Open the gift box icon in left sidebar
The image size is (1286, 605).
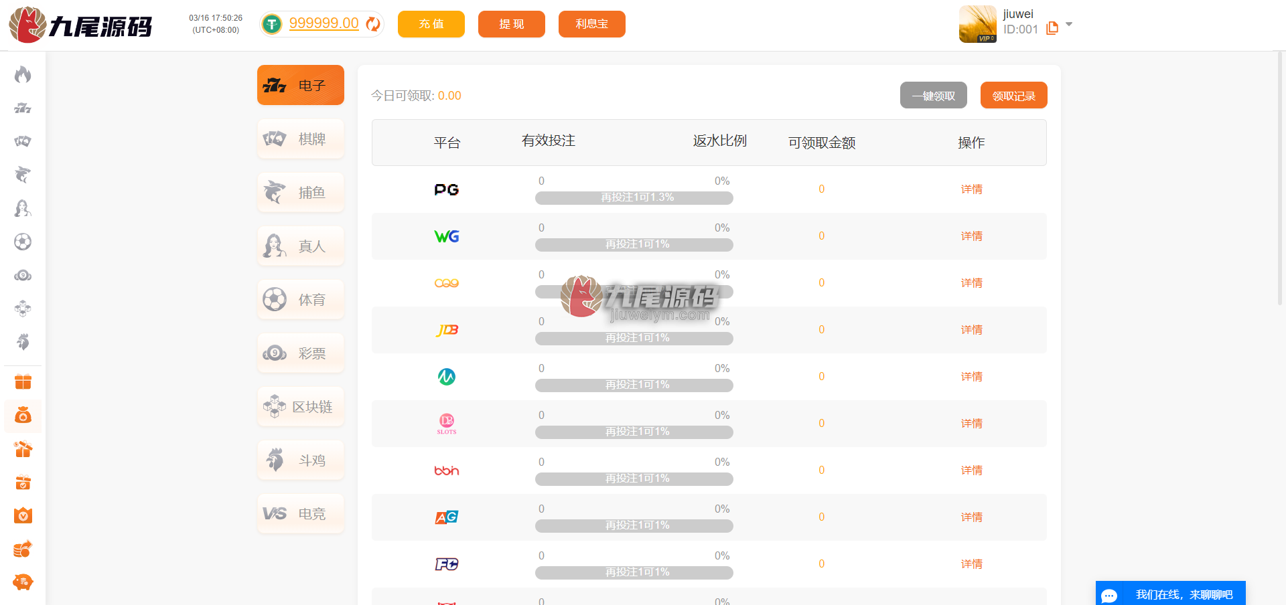[23, 382]
